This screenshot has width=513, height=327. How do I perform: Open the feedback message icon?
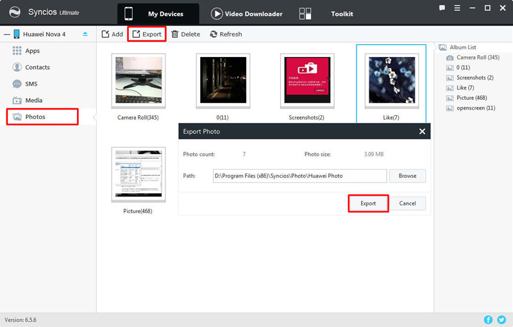442,8
